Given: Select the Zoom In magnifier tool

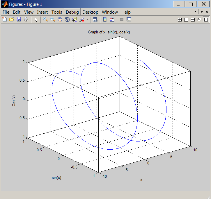Looking at the screenshot, I should (x=45, y=19).
